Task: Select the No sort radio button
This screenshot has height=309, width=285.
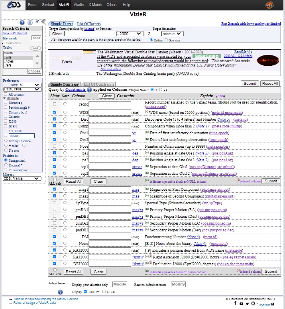Action: 6,150
